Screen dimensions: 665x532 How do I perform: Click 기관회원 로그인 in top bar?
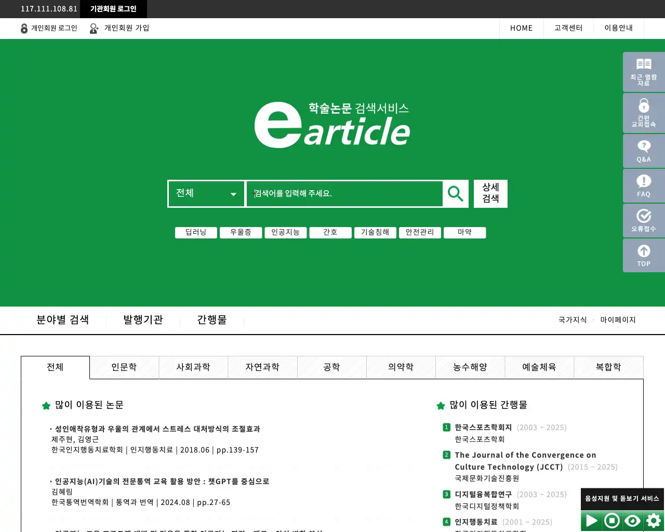[x=113, y=9]
